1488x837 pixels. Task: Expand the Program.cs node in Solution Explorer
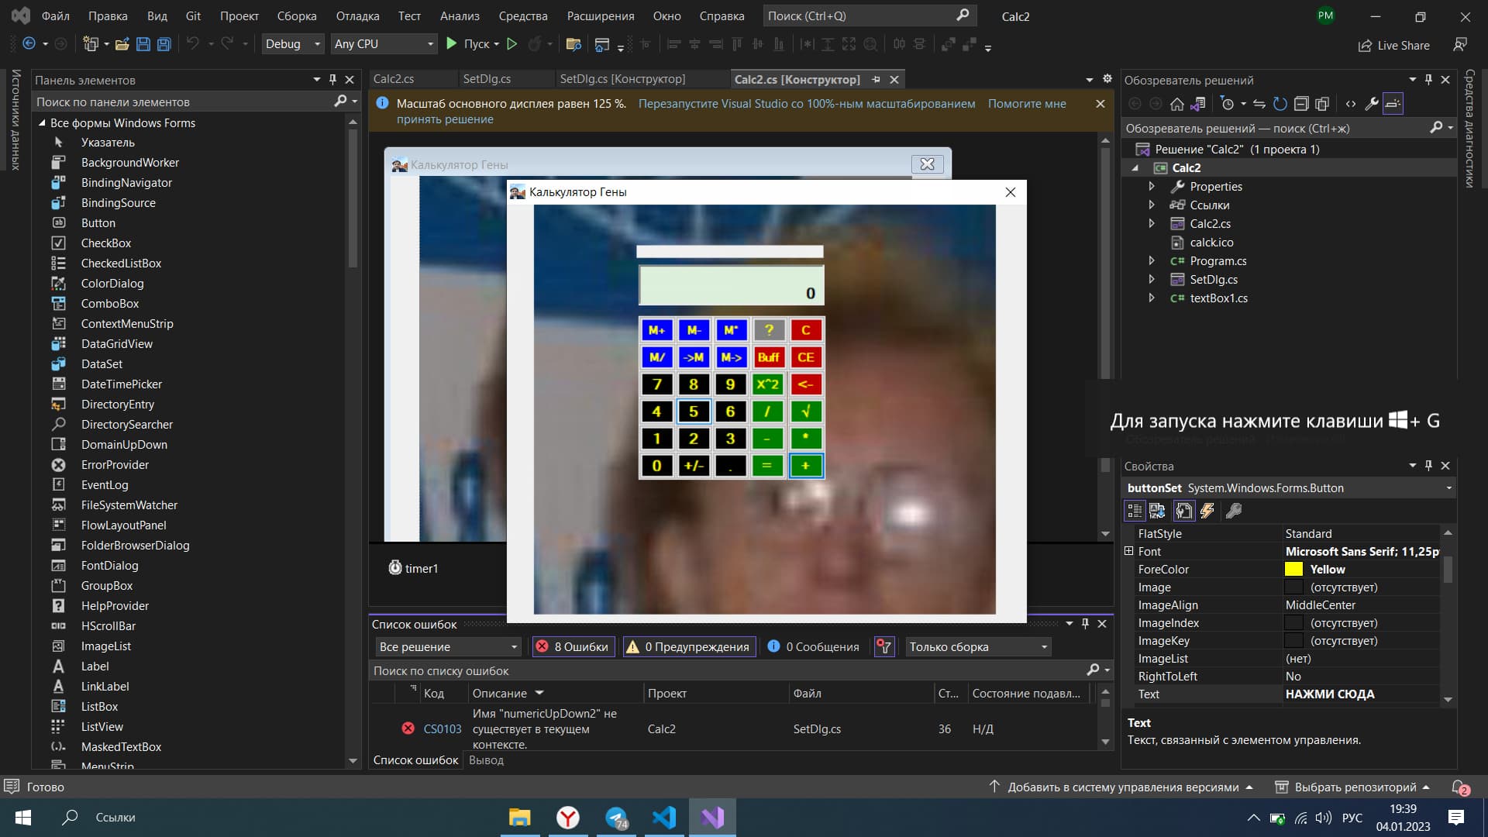1152,261
